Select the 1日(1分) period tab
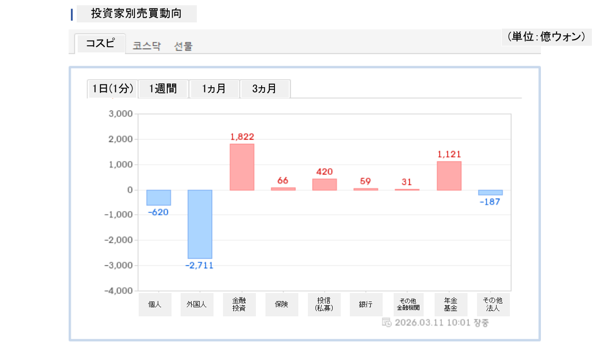610x343 pixels. (112, 89)
